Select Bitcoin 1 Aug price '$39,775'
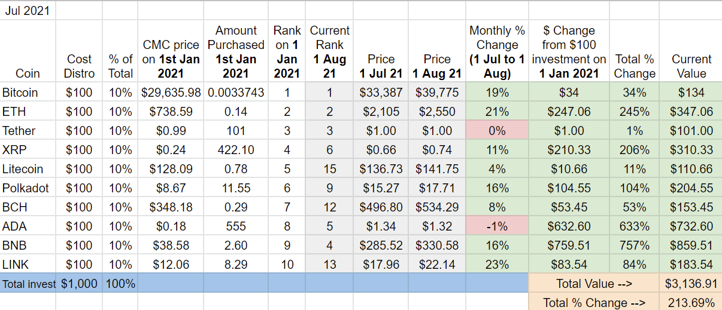Viewport: 722px width, 310px height. tap(437, 93)
